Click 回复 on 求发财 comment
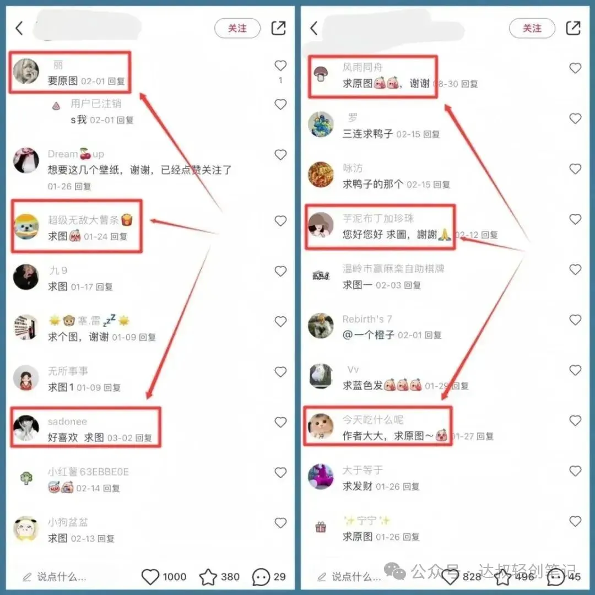This screenshot has height=595, width=595. point(411,486)
